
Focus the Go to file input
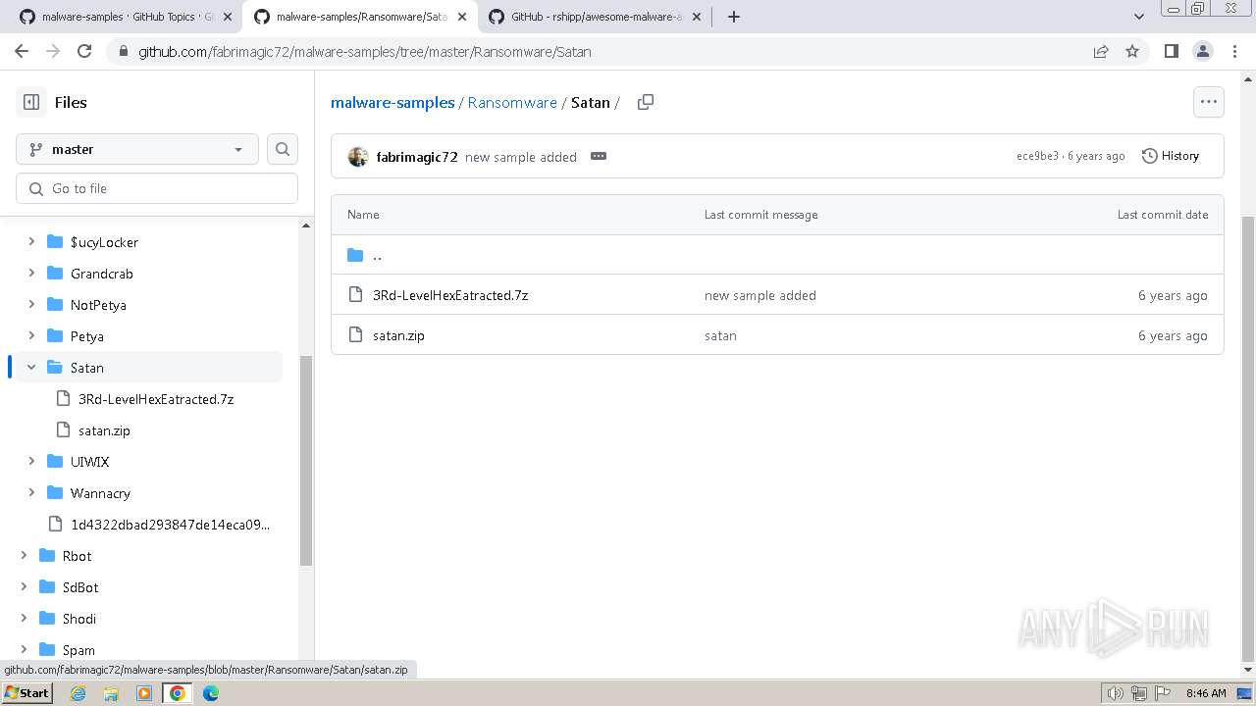(157, 188)
